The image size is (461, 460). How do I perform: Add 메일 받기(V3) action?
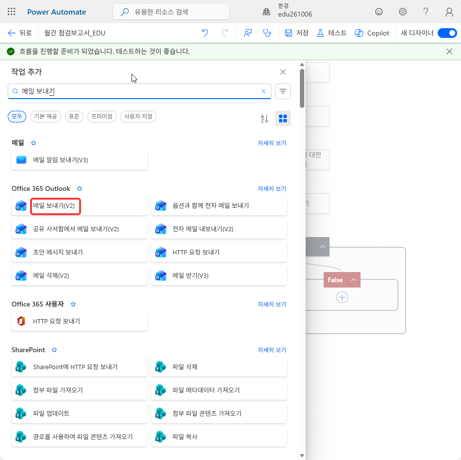coord(219,275)
